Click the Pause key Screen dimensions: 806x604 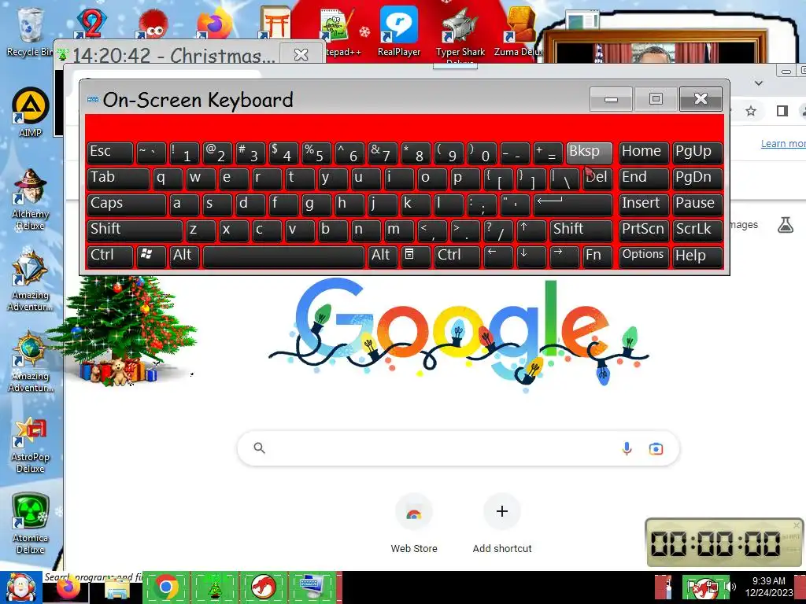coord(697,204)
